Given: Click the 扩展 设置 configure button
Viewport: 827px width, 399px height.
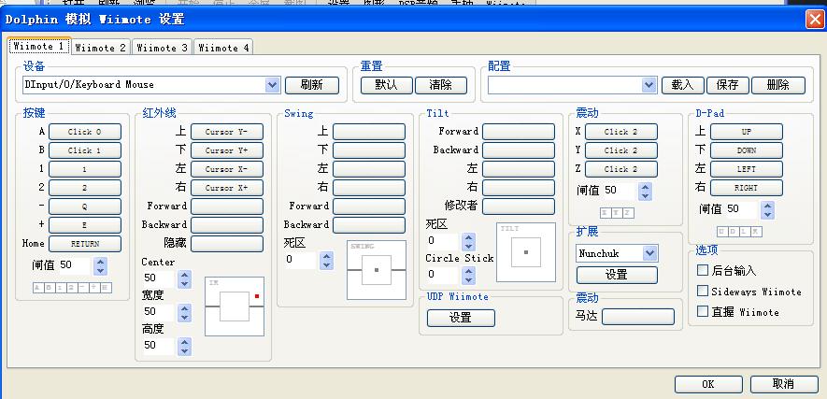Looking at the screenshot, I should point(617,275).
